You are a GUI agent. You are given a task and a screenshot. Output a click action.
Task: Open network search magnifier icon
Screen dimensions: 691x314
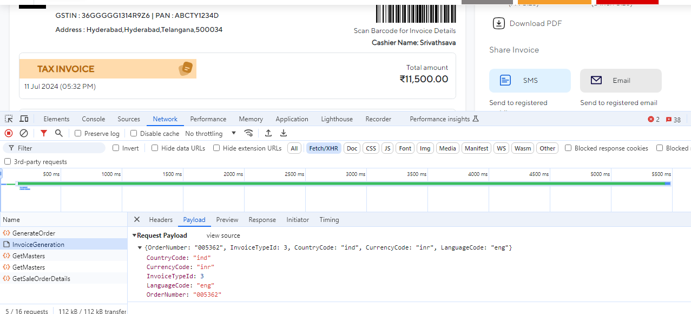58,133
